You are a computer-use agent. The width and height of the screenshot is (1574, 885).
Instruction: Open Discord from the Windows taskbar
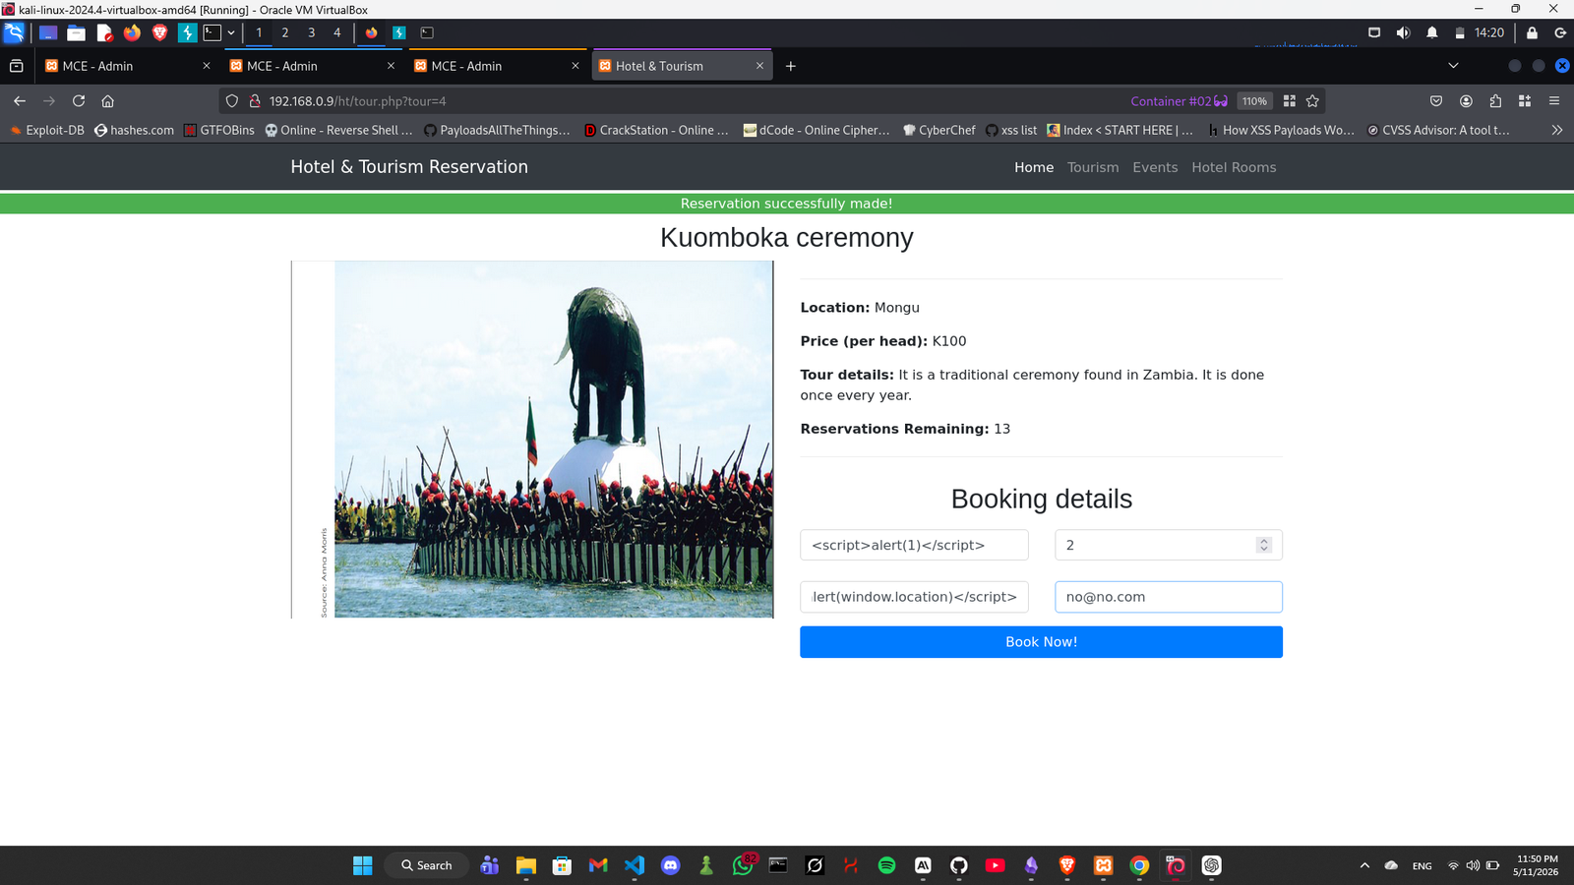[671, 865]
